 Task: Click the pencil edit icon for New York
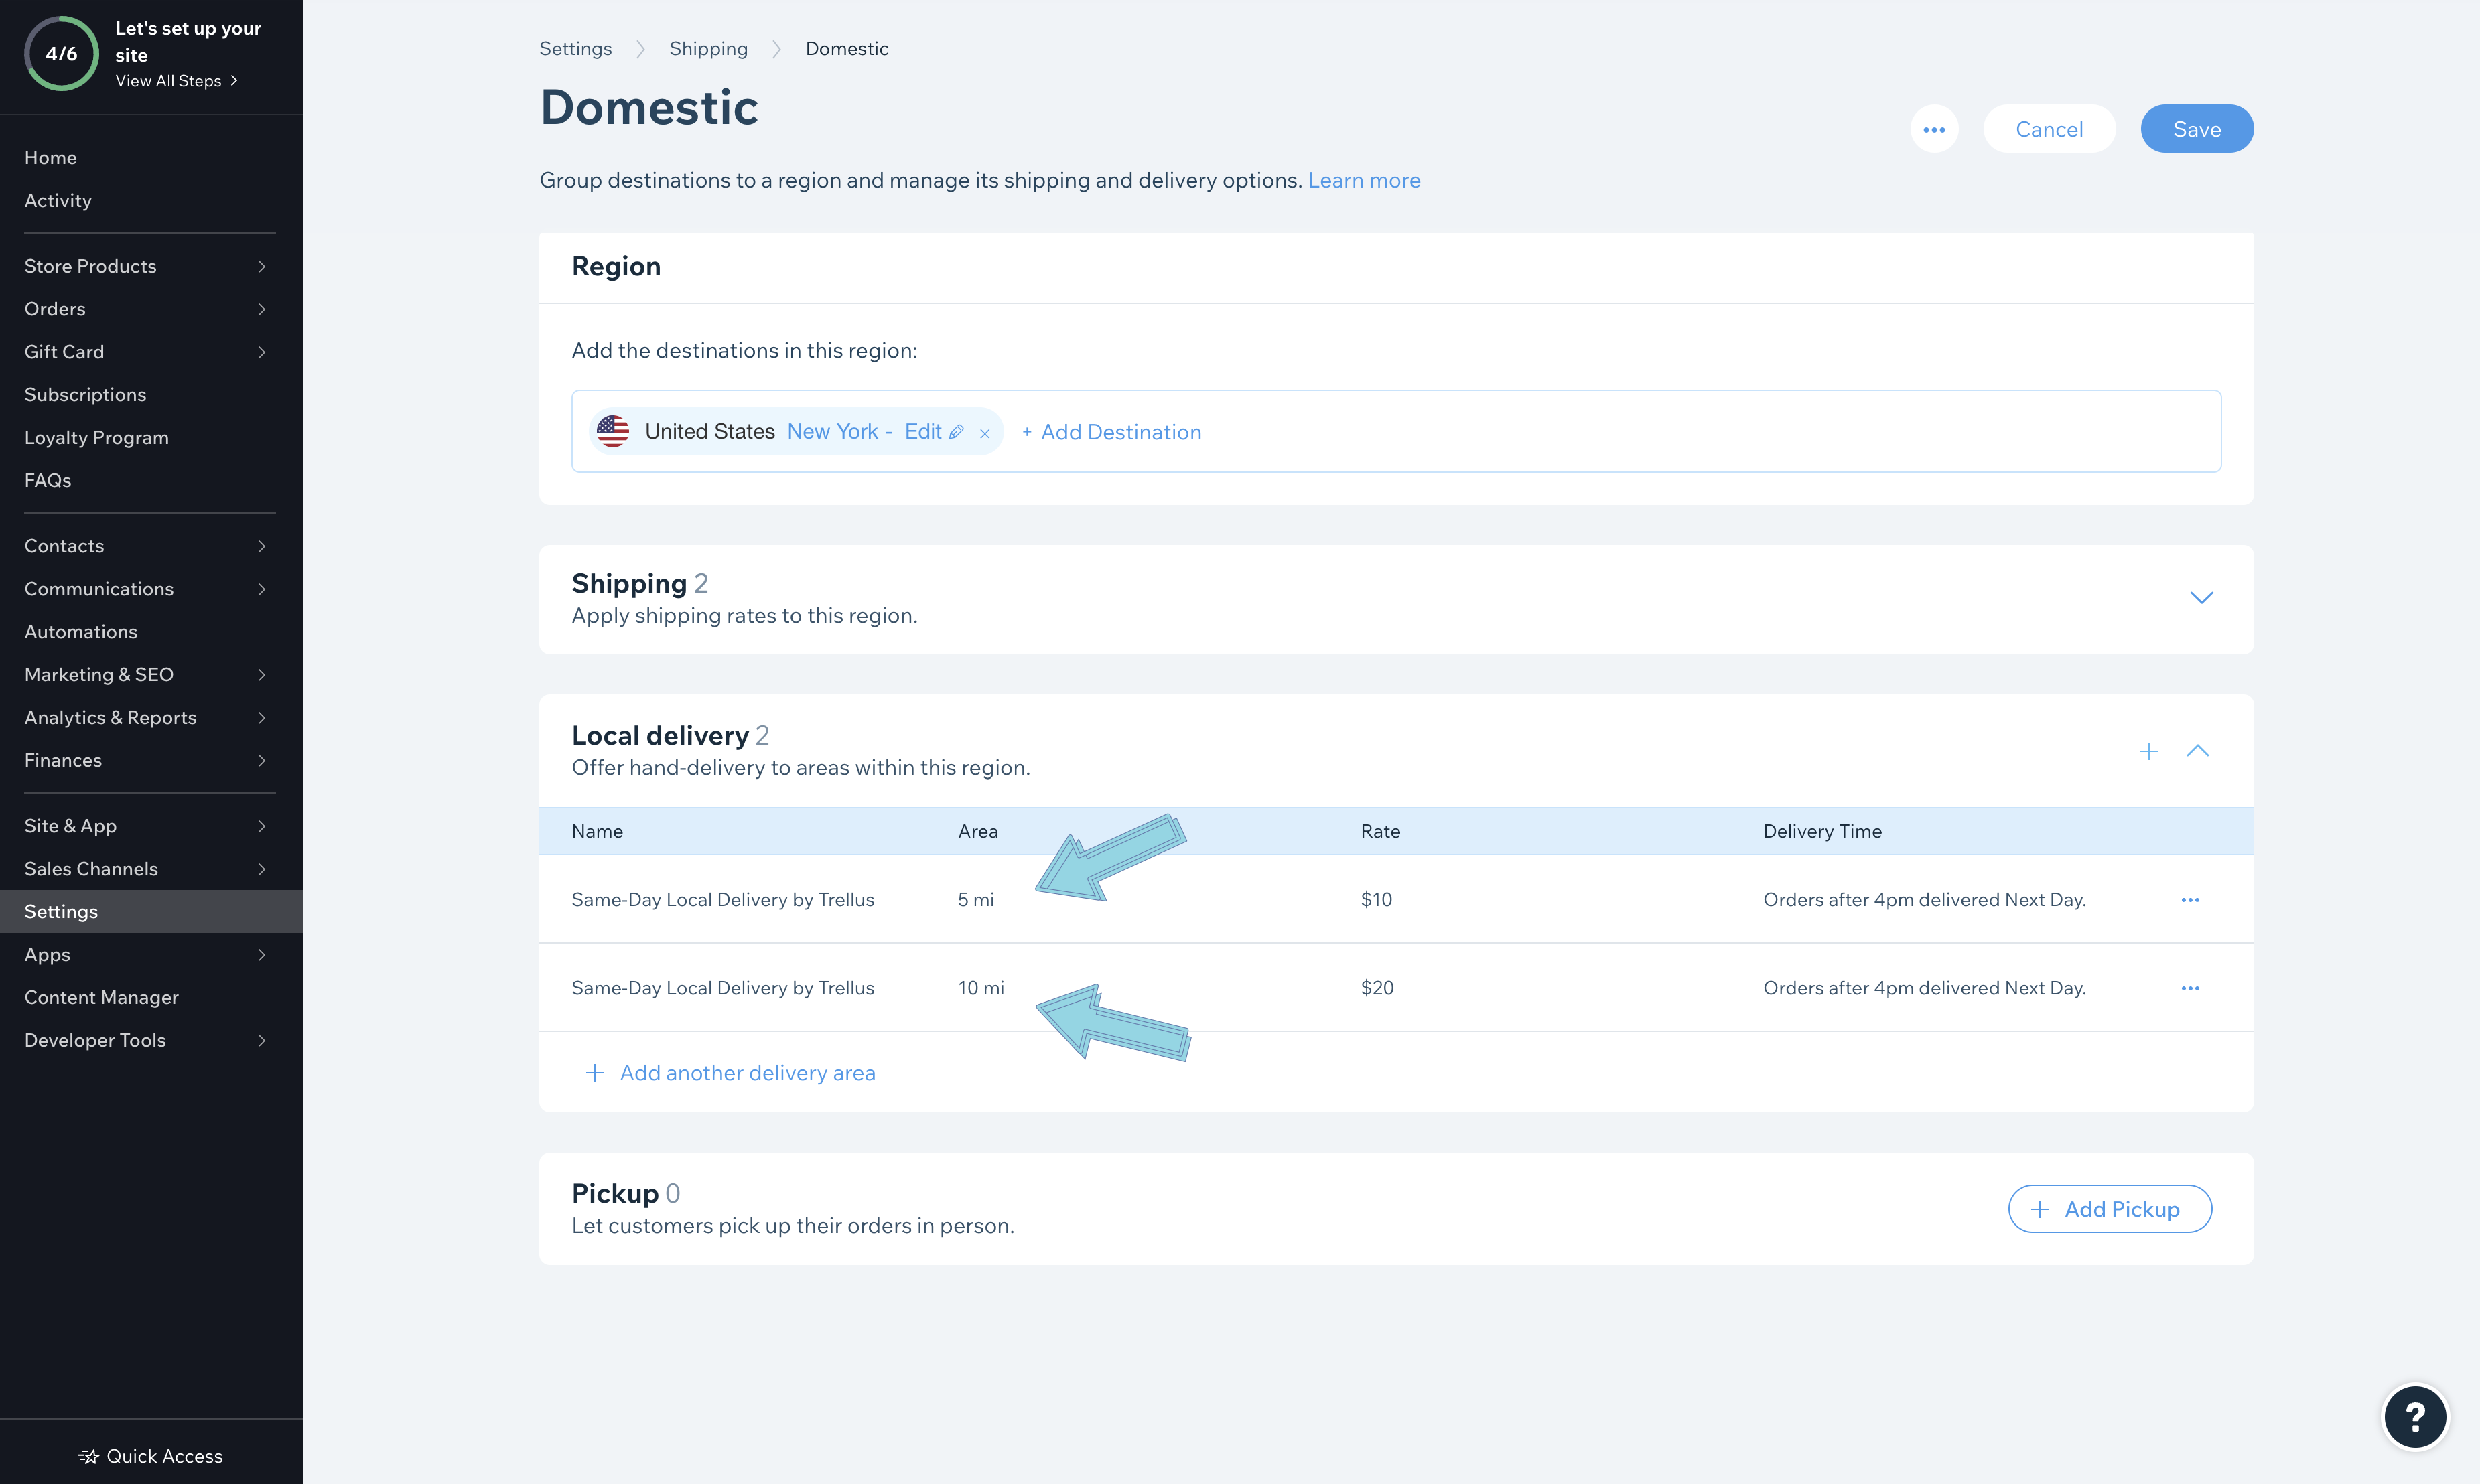(x=957, y=432)
